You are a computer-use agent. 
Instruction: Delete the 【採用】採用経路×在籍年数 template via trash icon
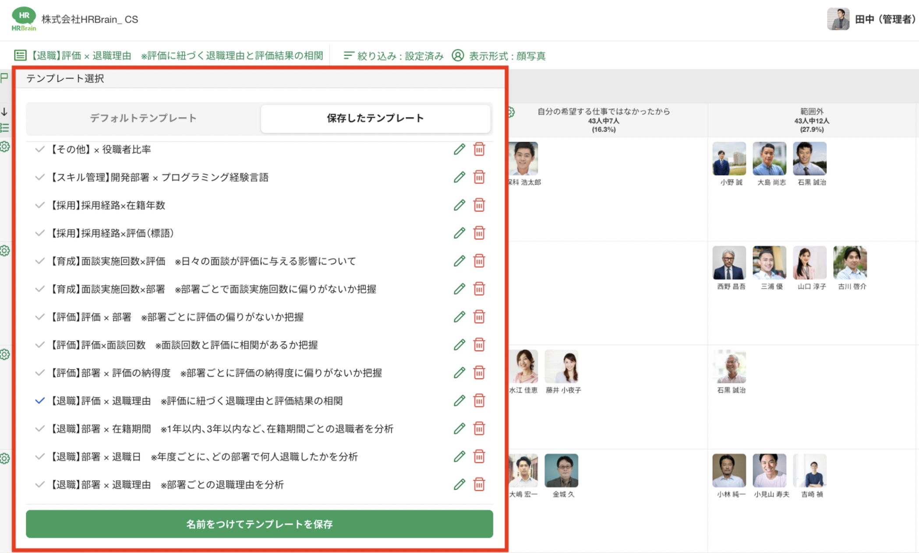[479, 205]
